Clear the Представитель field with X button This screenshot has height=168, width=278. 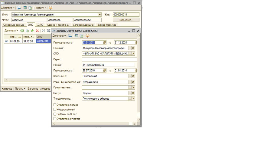tap(133, 87)
